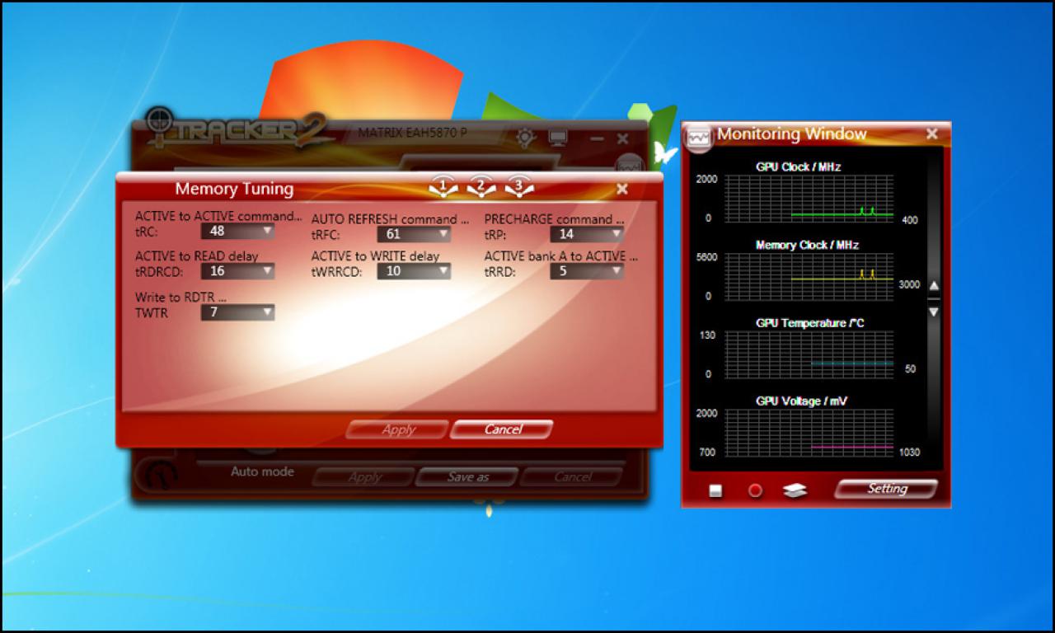Click the 'GPU Voltage / mV' heading
This screenshot has width=1055, height=633.
coord(801,401)
